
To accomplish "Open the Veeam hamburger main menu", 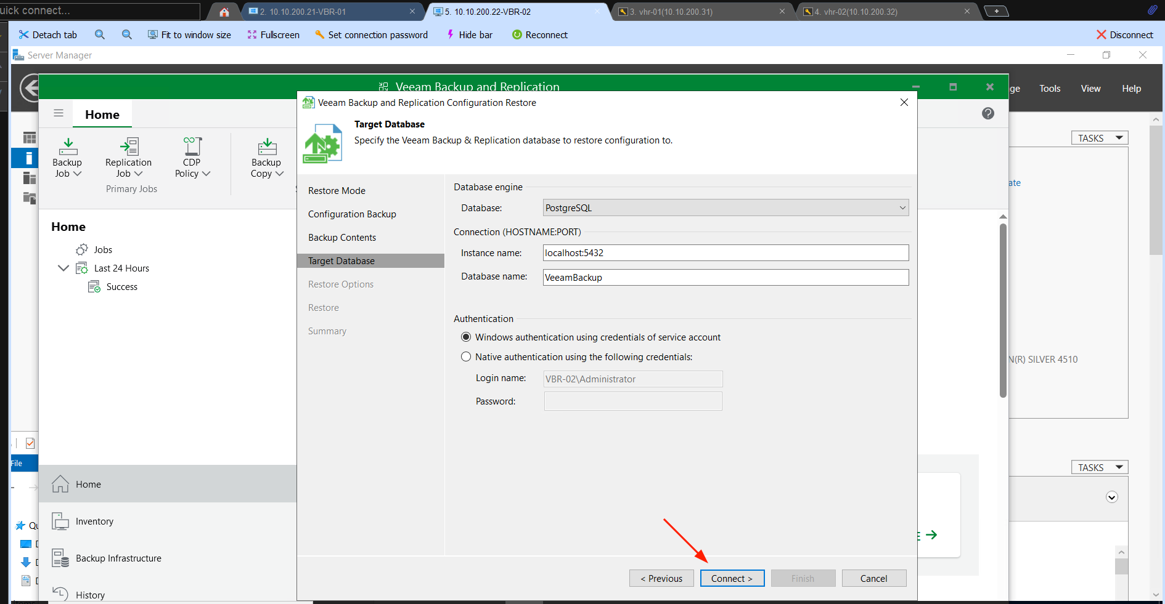I will pos(59,113).
